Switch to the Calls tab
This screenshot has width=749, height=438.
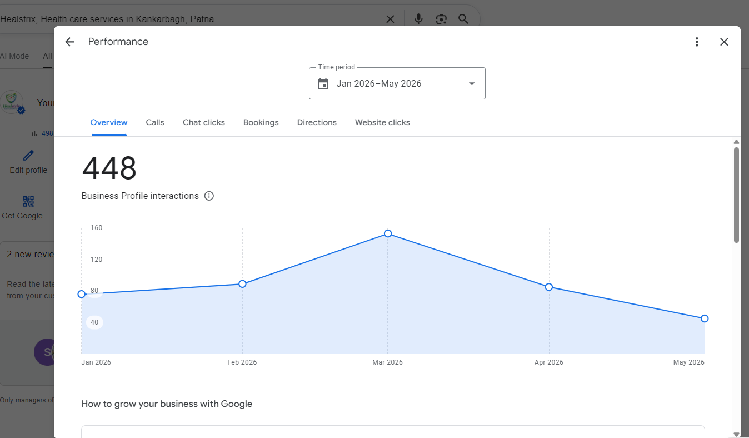click(x=155, y=122)
